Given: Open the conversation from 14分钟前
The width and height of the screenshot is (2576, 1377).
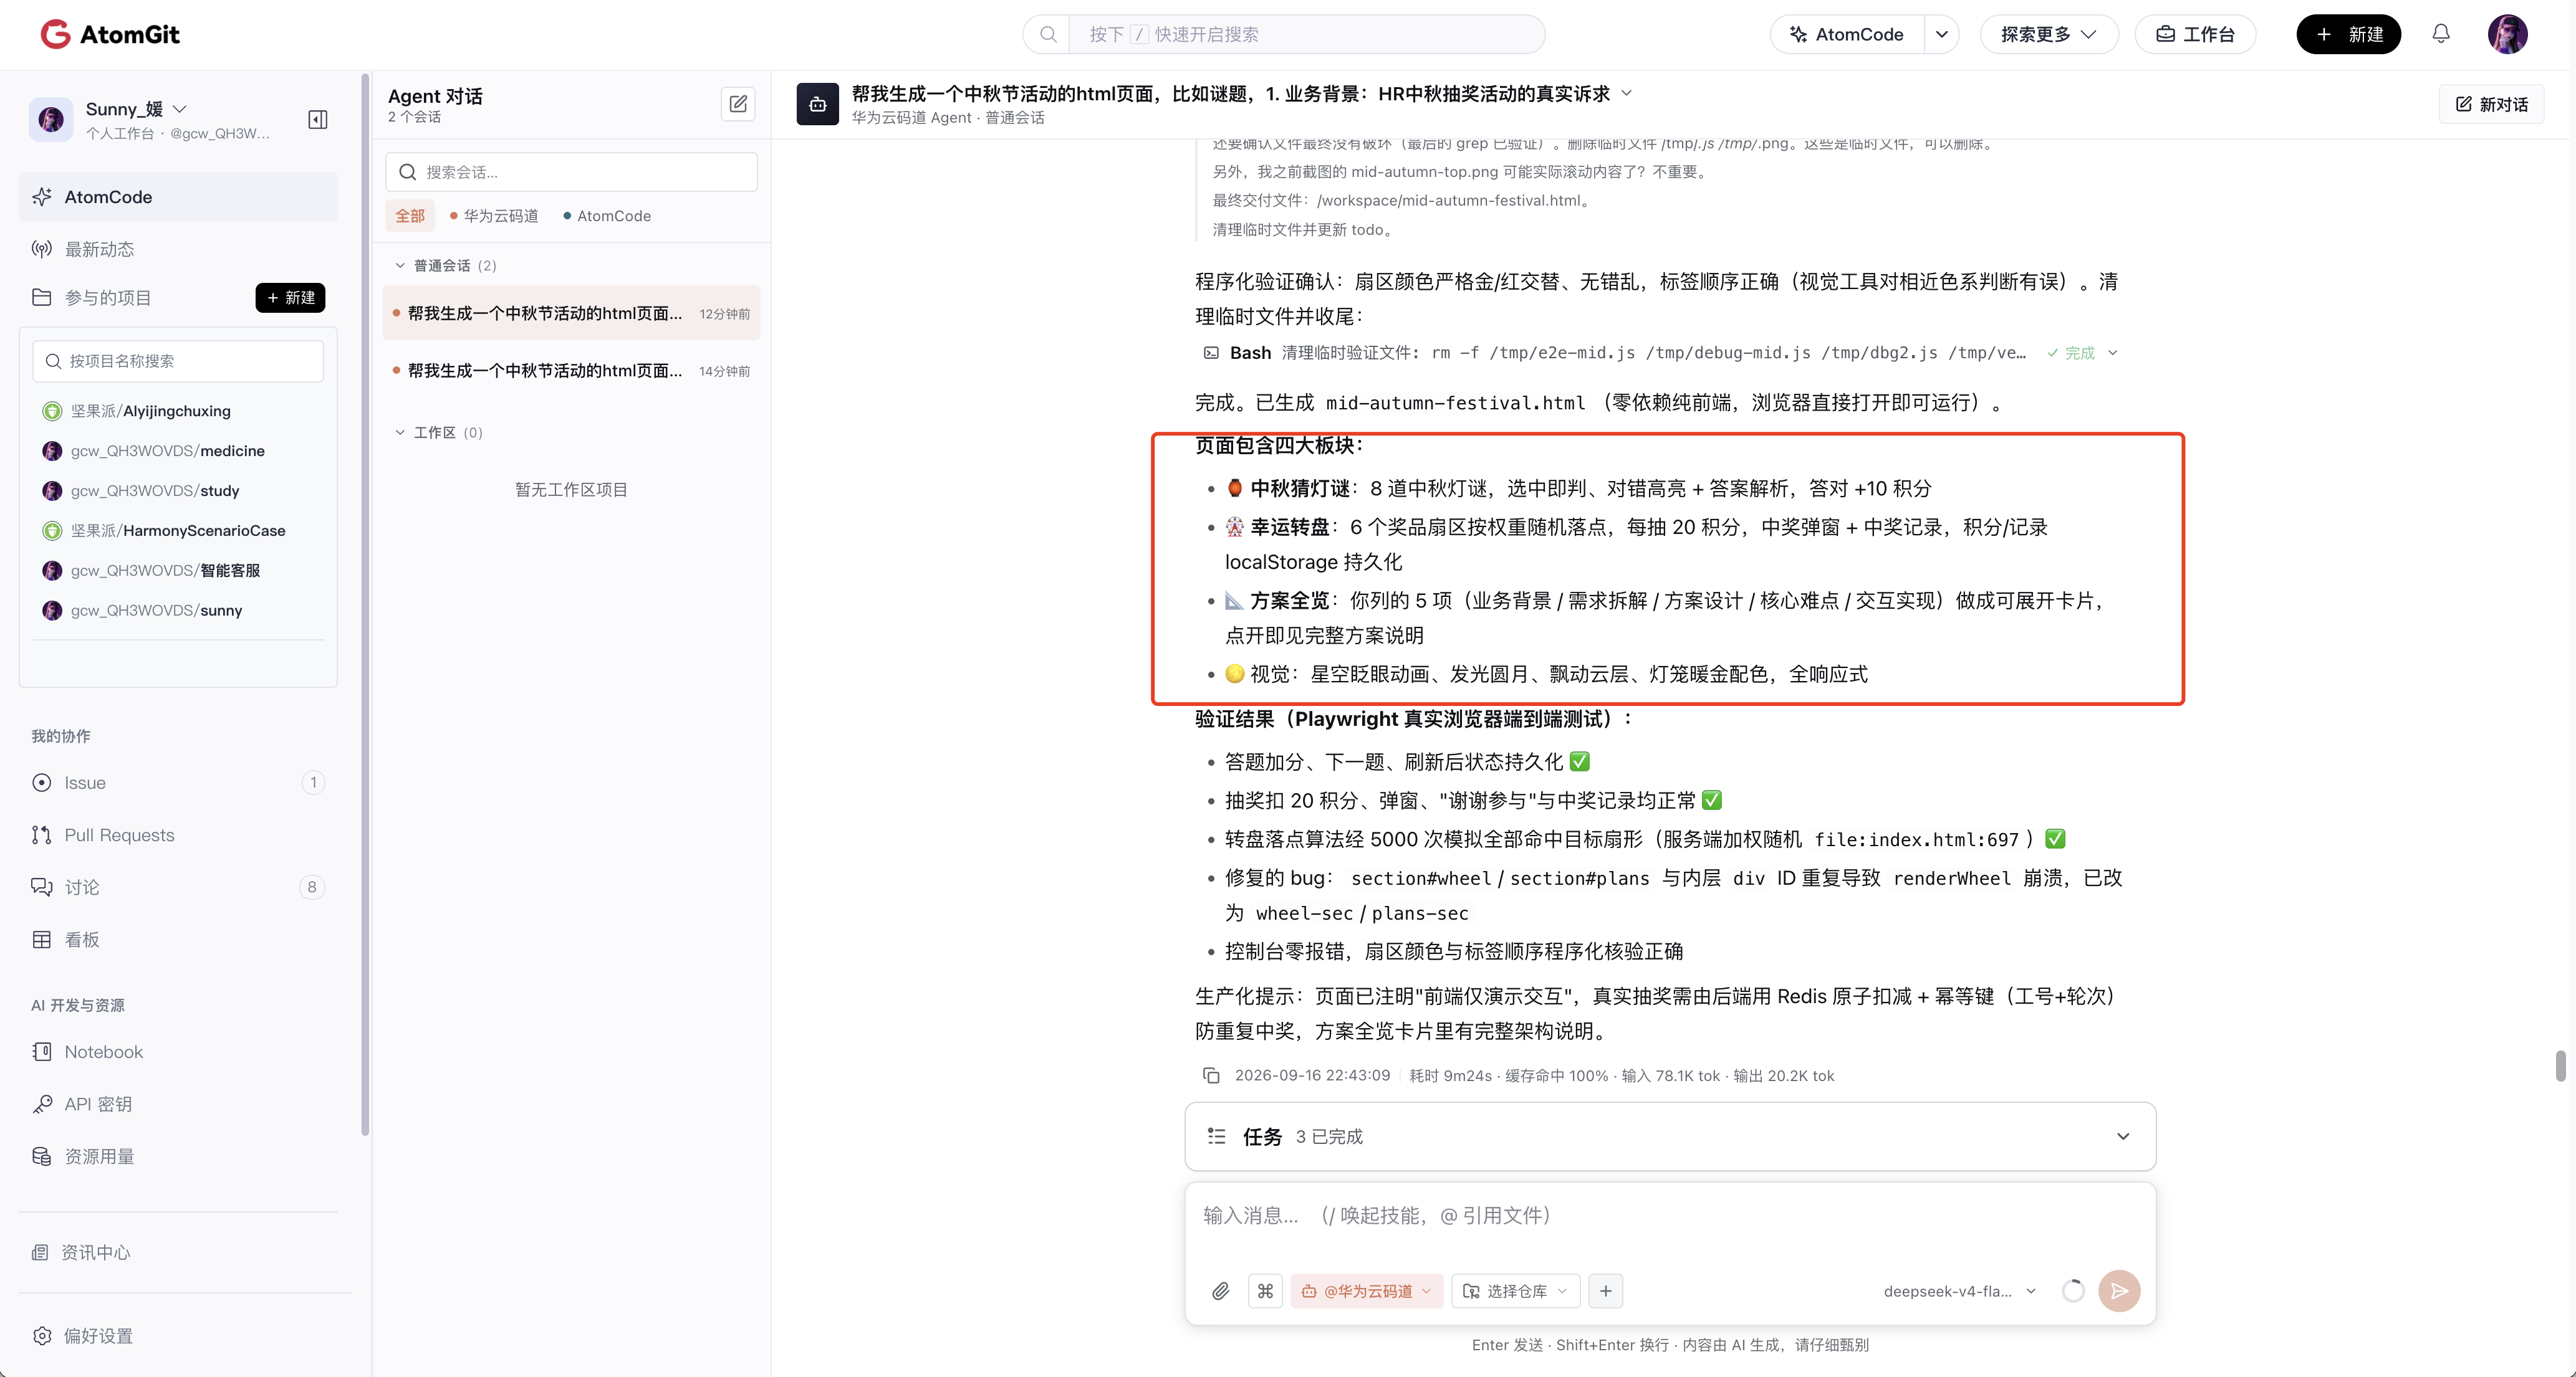Looking at the screenshot, I should [x=571, y=371].
